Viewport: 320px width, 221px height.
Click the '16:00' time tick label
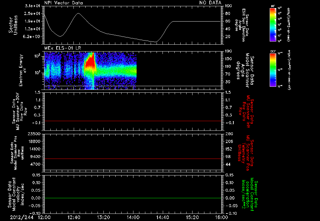tap(222, 218)
